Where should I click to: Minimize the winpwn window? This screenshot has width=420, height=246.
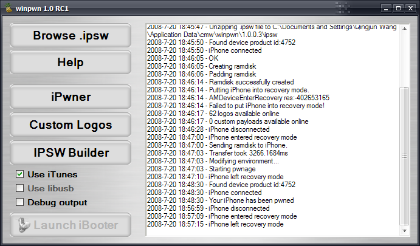click(386, 9)
